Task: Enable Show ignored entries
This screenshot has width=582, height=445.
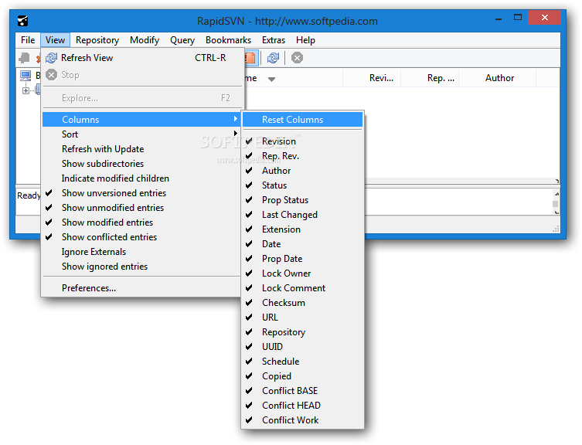Action: 142,267
